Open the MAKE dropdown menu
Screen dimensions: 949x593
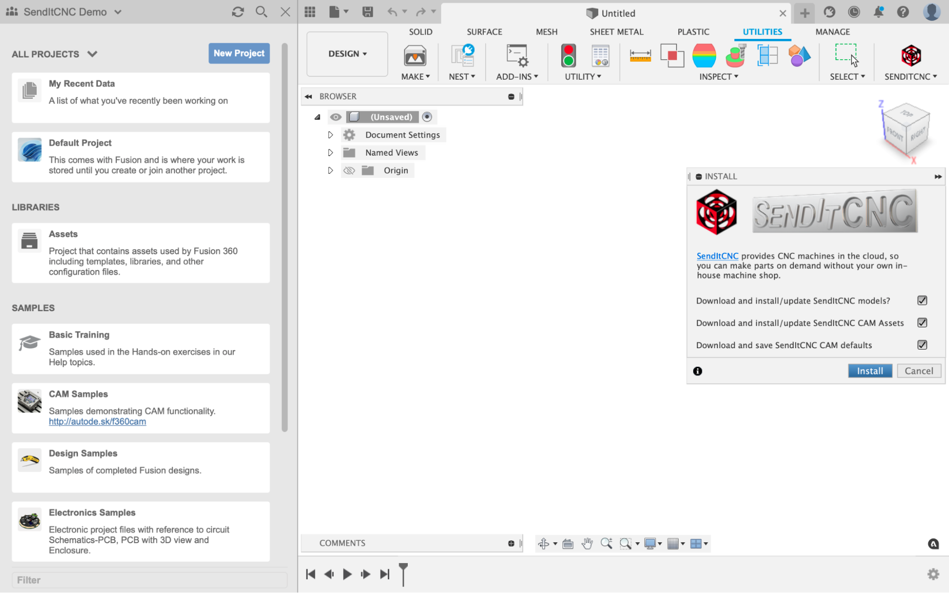[x=415, y=76]
